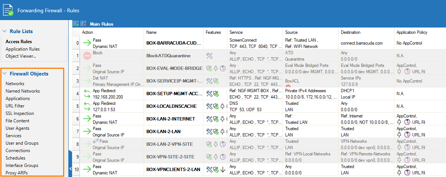Open Connections objects
This screenshot has width=446, height=177.
point(18,151)
